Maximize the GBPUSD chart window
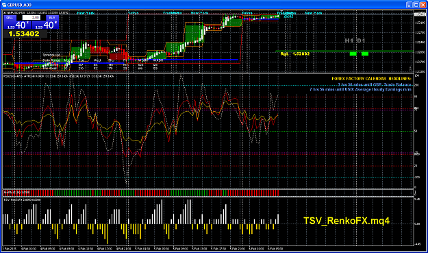The height and width of the screenshot is (253, 428). pos(416,5)
